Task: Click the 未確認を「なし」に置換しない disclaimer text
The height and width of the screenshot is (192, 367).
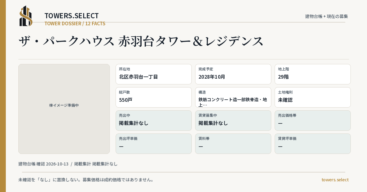Action: click(x=86, y=180)
